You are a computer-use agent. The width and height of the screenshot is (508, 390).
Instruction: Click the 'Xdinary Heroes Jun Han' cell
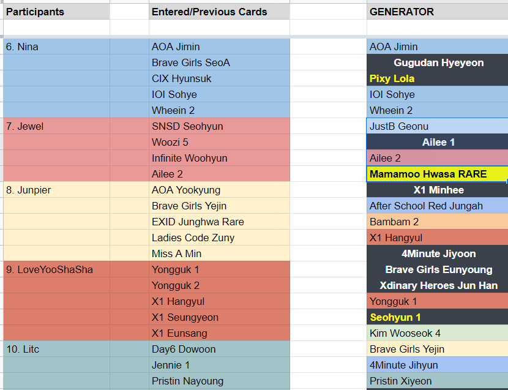pos(438,285)
